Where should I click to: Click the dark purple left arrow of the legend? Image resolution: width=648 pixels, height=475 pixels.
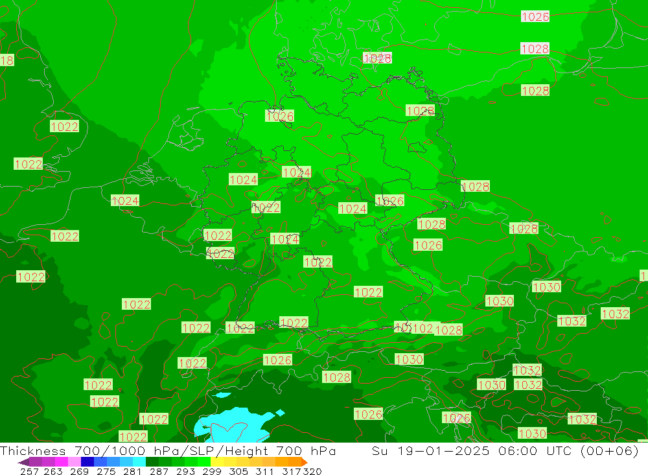[23, 462]
